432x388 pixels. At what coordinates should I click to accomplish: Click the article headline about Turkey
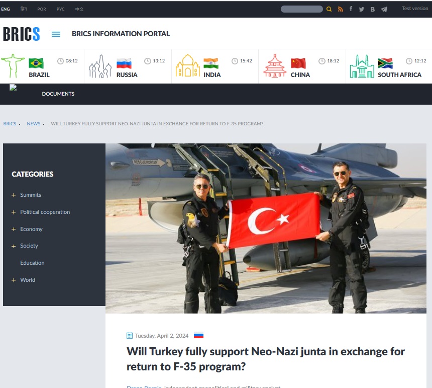point(266,359)
